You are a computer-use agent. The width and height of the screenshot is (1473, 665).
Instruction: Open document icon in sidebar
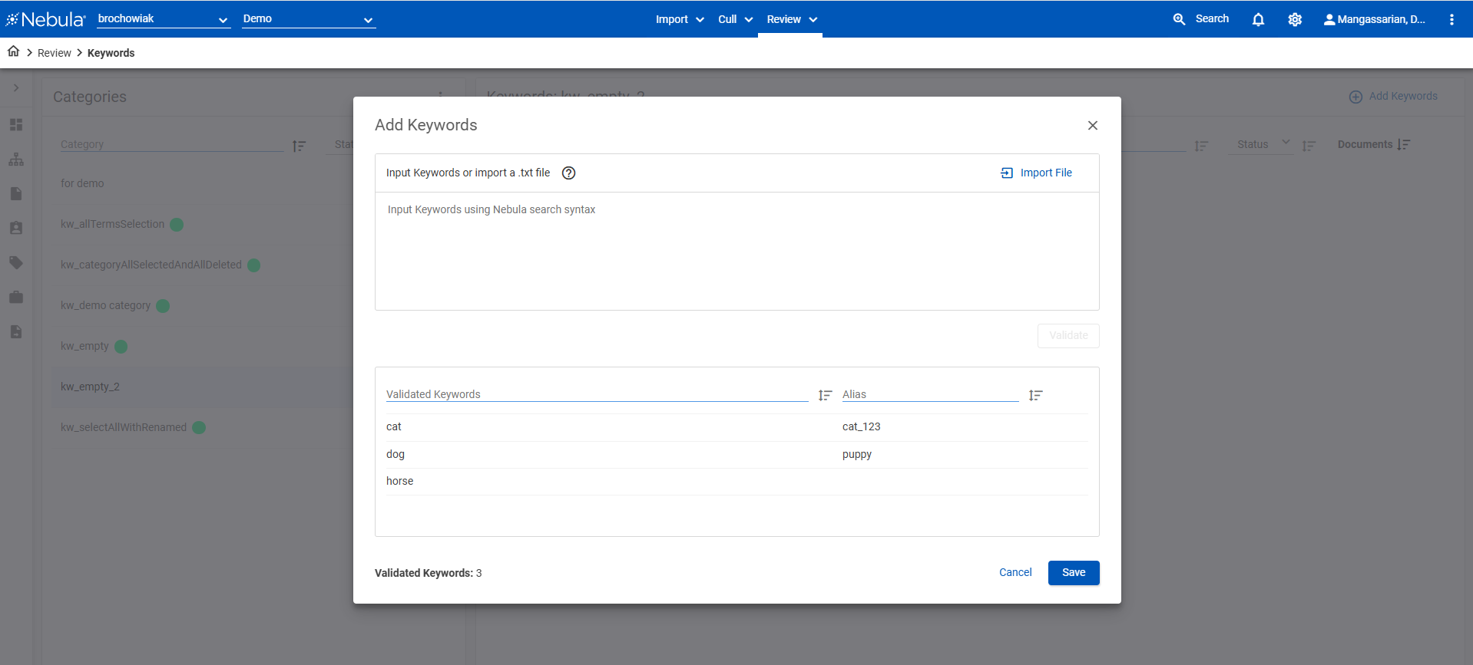click(16, 193)
